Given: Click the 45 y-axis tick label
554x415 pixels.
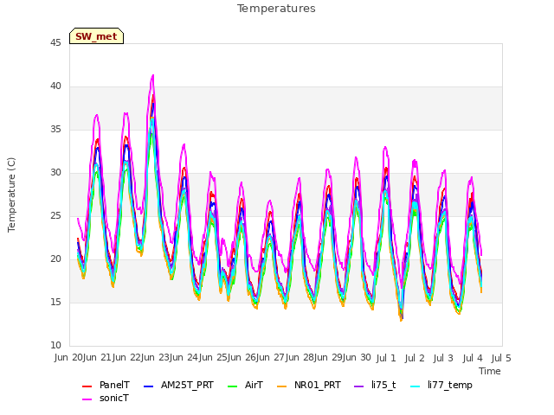Looking at the screenshot, I should tap(55, 43).
